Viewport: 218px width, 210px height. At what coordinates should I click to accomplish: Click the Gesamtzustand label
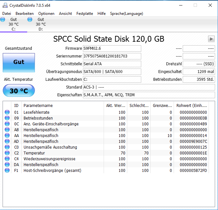18,48
